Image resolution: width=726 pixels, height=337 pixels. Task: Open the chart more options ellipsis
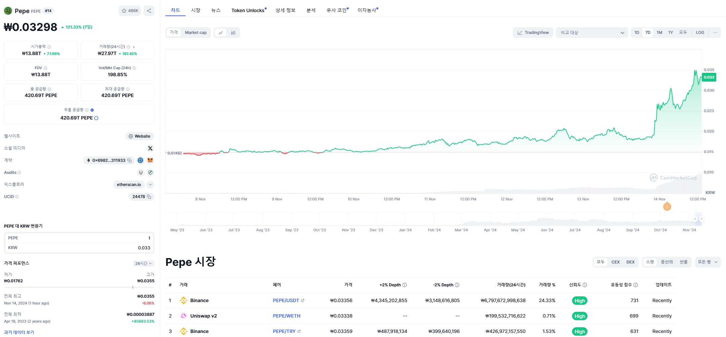coord(715,33)
